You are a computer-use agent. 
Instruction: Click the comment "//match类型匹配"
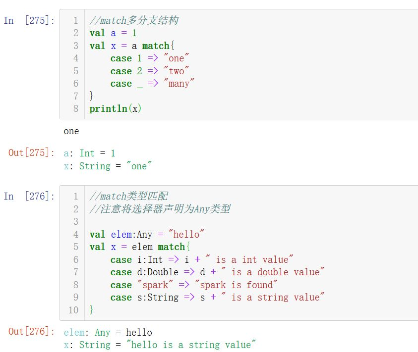tap(128, 197)
